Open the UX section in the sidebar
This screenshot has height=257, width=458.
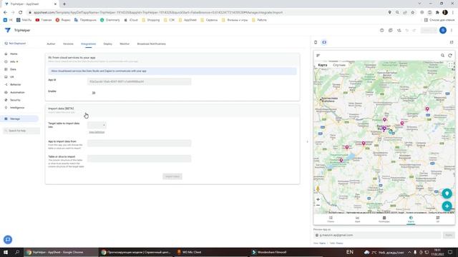[x=11, y=77]
